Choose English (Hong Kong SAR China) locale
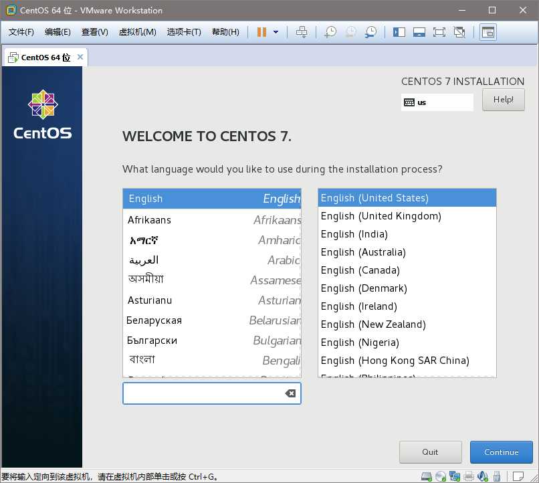The image size is (539, 483). tap(407, 361)
